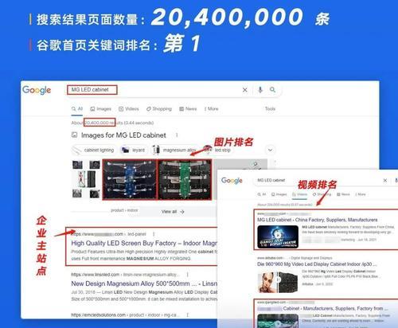Expand More menu in overlay video window
398x328 pixels.
(361, 194)
